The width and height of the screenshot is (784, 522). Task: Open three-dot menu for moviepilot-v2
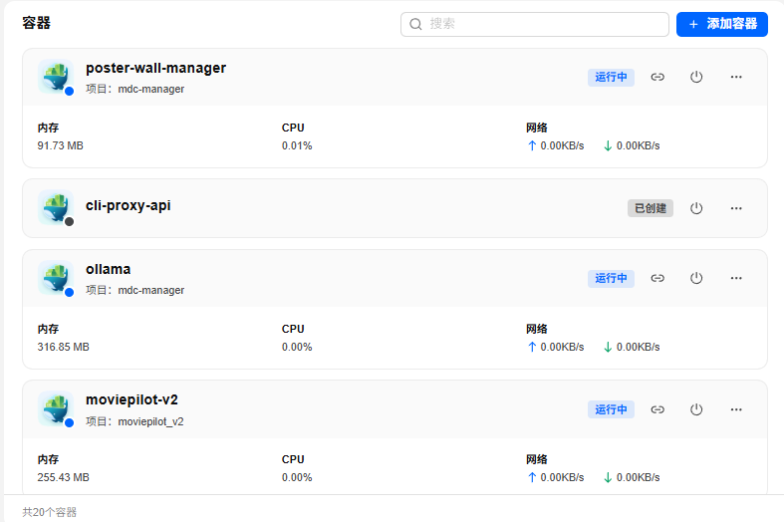click(736, 409)
